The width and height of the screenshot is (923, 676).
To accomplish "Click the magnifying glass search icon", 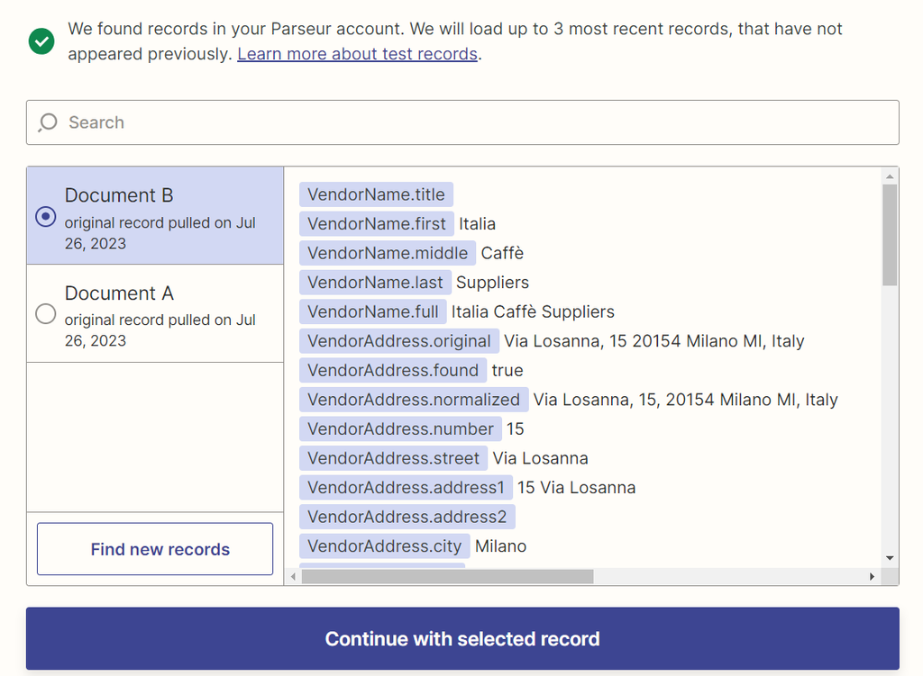I will click(x=47, y=122).
